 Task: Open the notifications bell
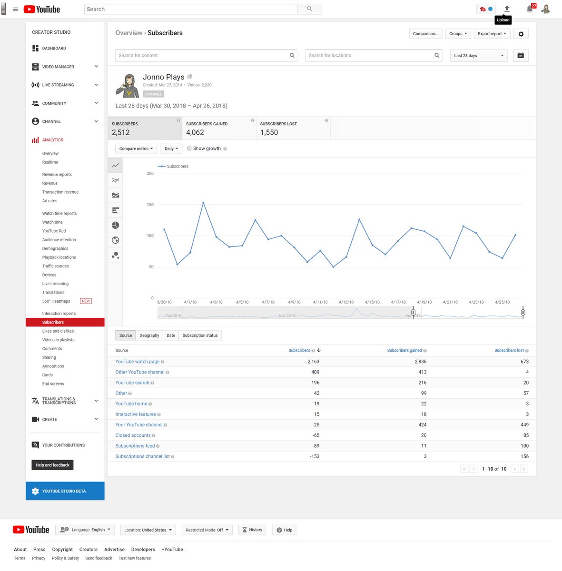click(x=530, y=9)
